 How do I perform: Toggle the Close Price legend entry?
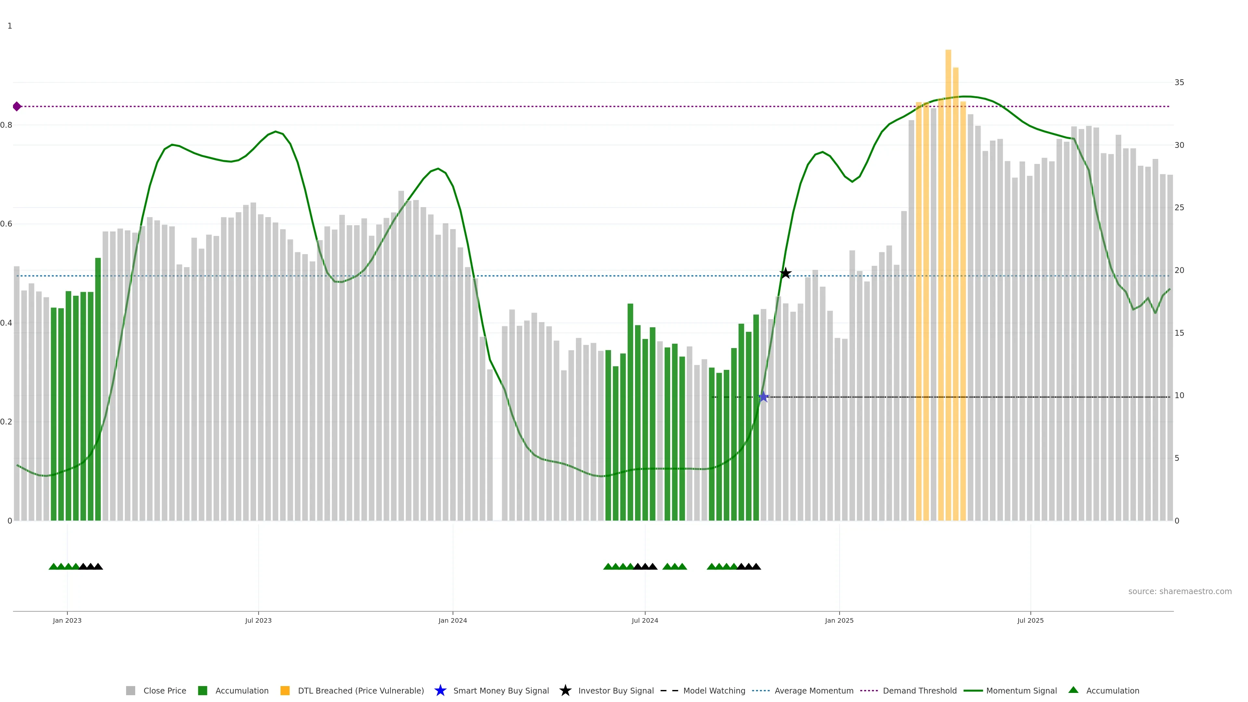[x=165, y=691]
